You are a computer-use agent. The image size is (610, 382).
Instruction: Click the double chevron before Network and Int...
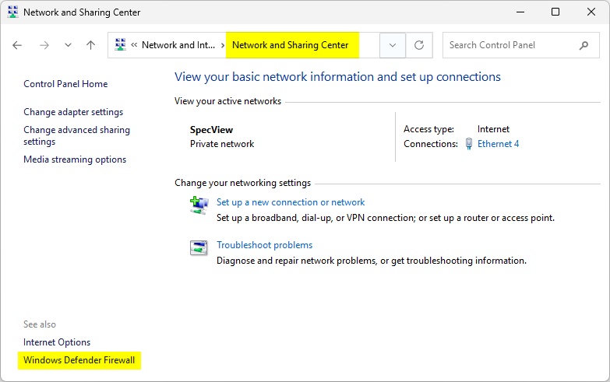click(x=134, y=45)
